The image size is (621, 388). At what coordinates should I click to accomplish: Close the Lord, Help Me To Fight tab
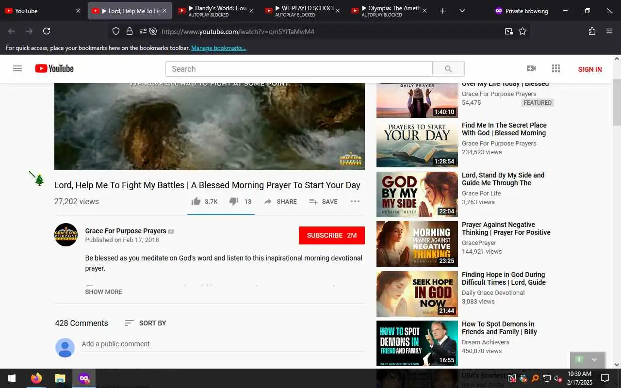click(x=164, y=11)
